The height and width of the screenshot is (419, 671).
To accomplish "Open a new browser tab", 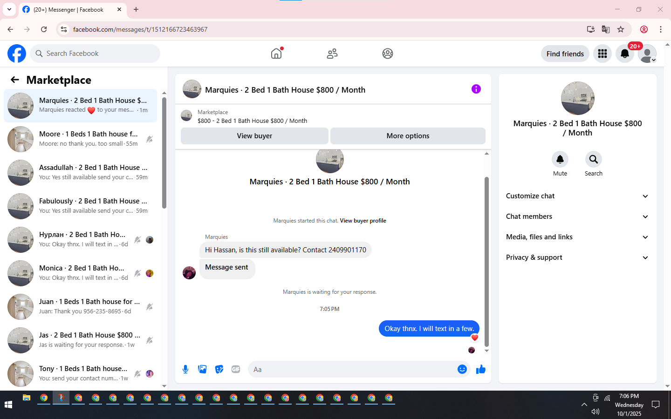I will pyautogui.click(x=136, y=9).
